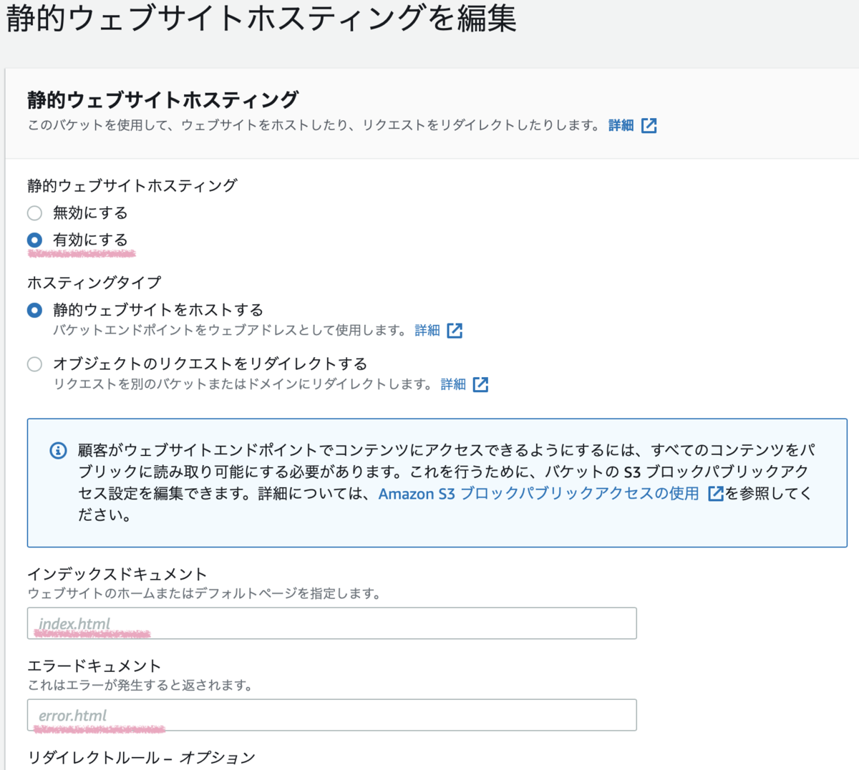Select オブジェクトのリクエストをリダイレクトする option
859x770 pixels.
(34, 364)
